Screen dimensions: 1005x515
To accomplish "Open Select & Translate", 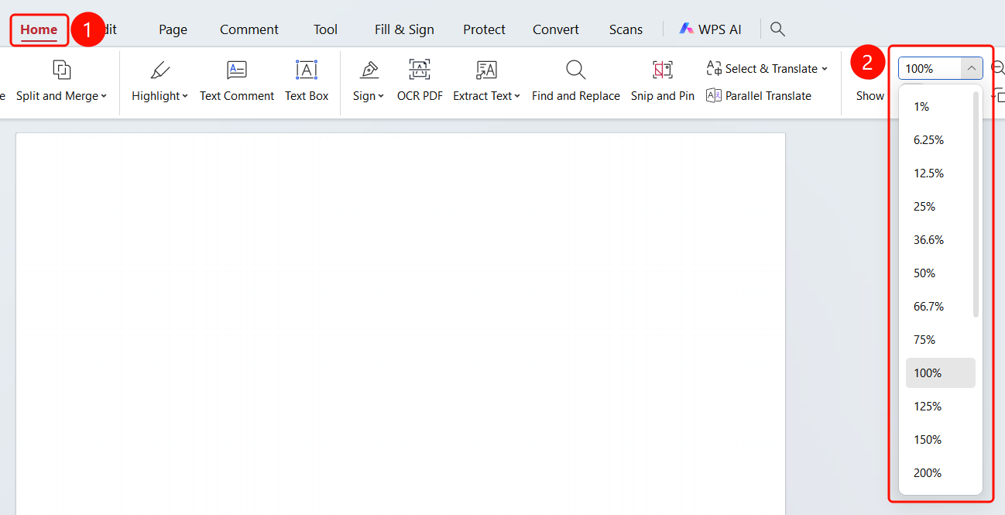I will (767, 68).
